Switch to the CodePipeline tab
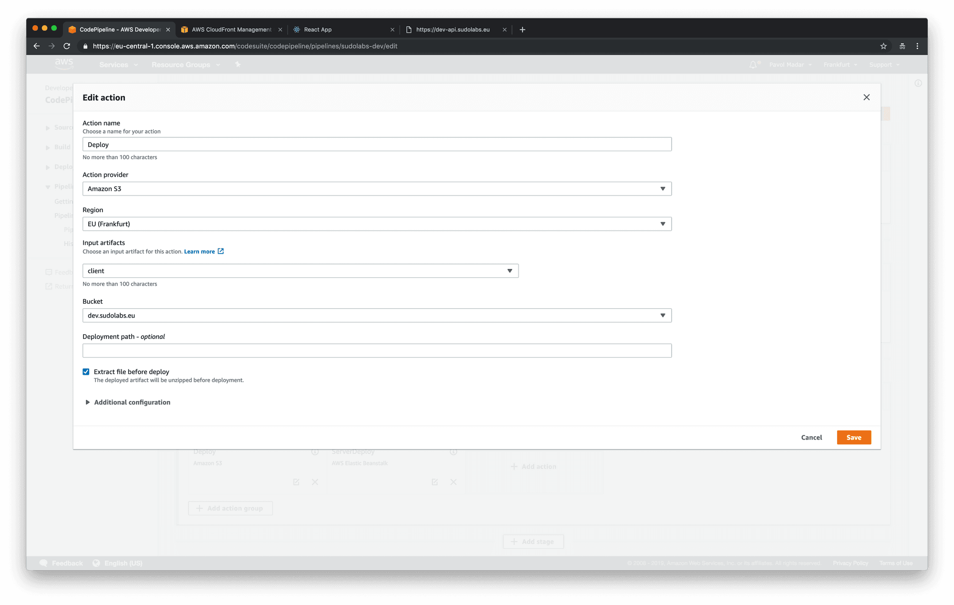954x605 pixels. coord(119,30)
